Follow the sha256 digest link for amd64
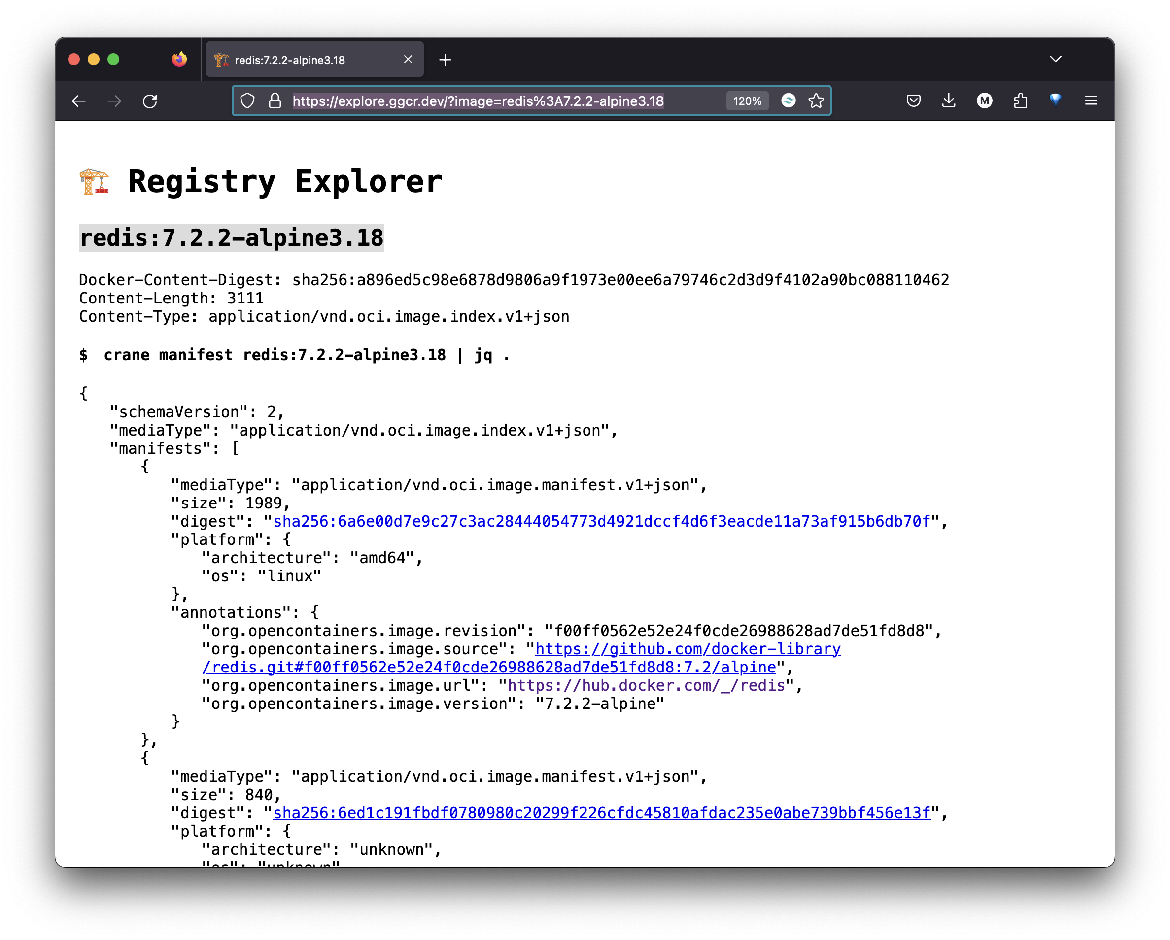Image resolution: width=1170 pixels, height=940 pixels. pos(601,521)
